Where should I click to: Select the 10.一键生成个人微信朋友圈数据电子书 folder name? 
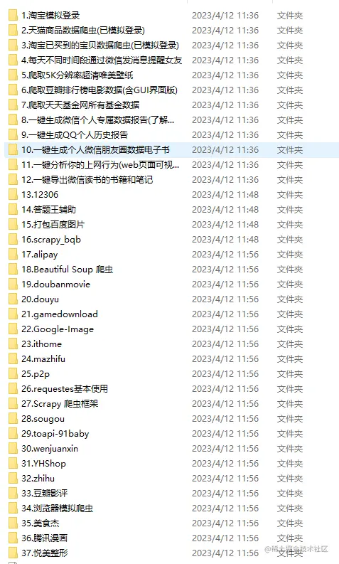pos(95,149)
